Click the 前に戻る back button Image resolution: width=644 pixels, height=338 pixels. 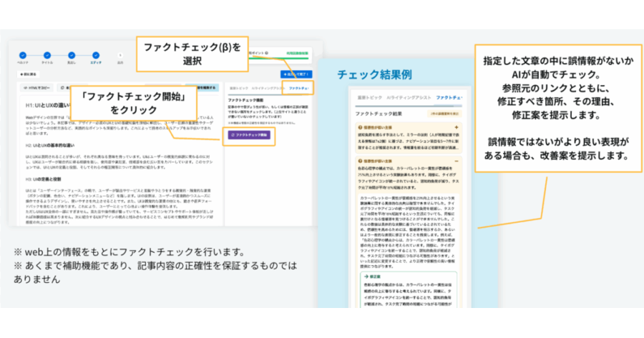[x=29, y=74]
